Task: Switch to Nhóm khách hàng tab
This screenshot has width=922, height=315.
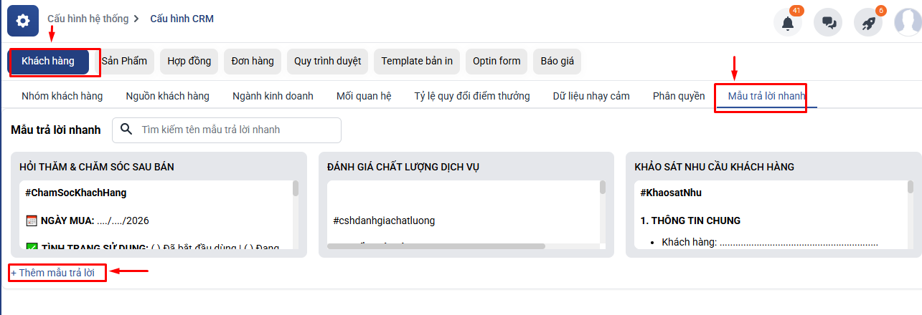Action: tap(62, 96)
